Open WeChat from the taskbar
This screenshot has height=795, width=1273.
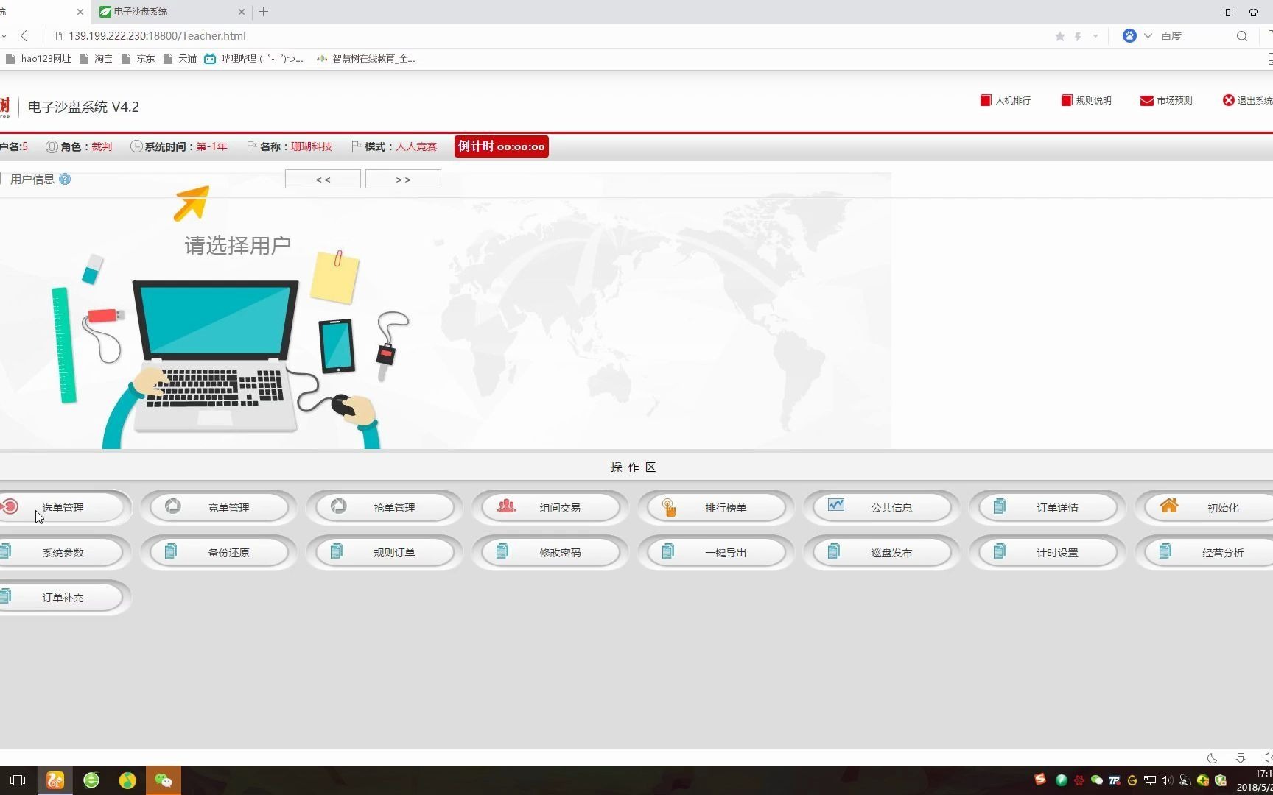coord(164,780)
